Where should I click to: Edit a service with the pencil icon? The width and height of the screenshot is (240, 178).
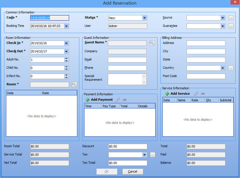pos(196,93)
